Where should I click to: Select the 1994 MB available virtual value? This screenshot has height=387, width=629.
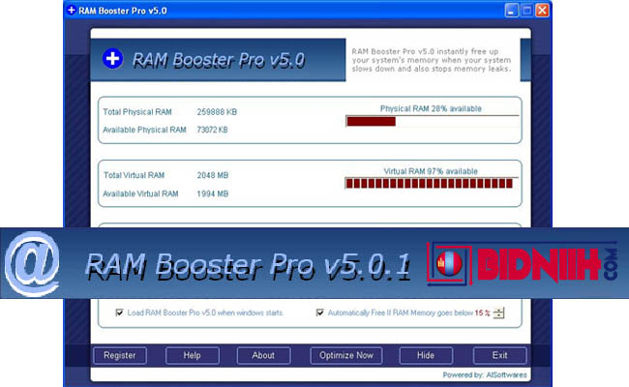[x=213, y=193]
